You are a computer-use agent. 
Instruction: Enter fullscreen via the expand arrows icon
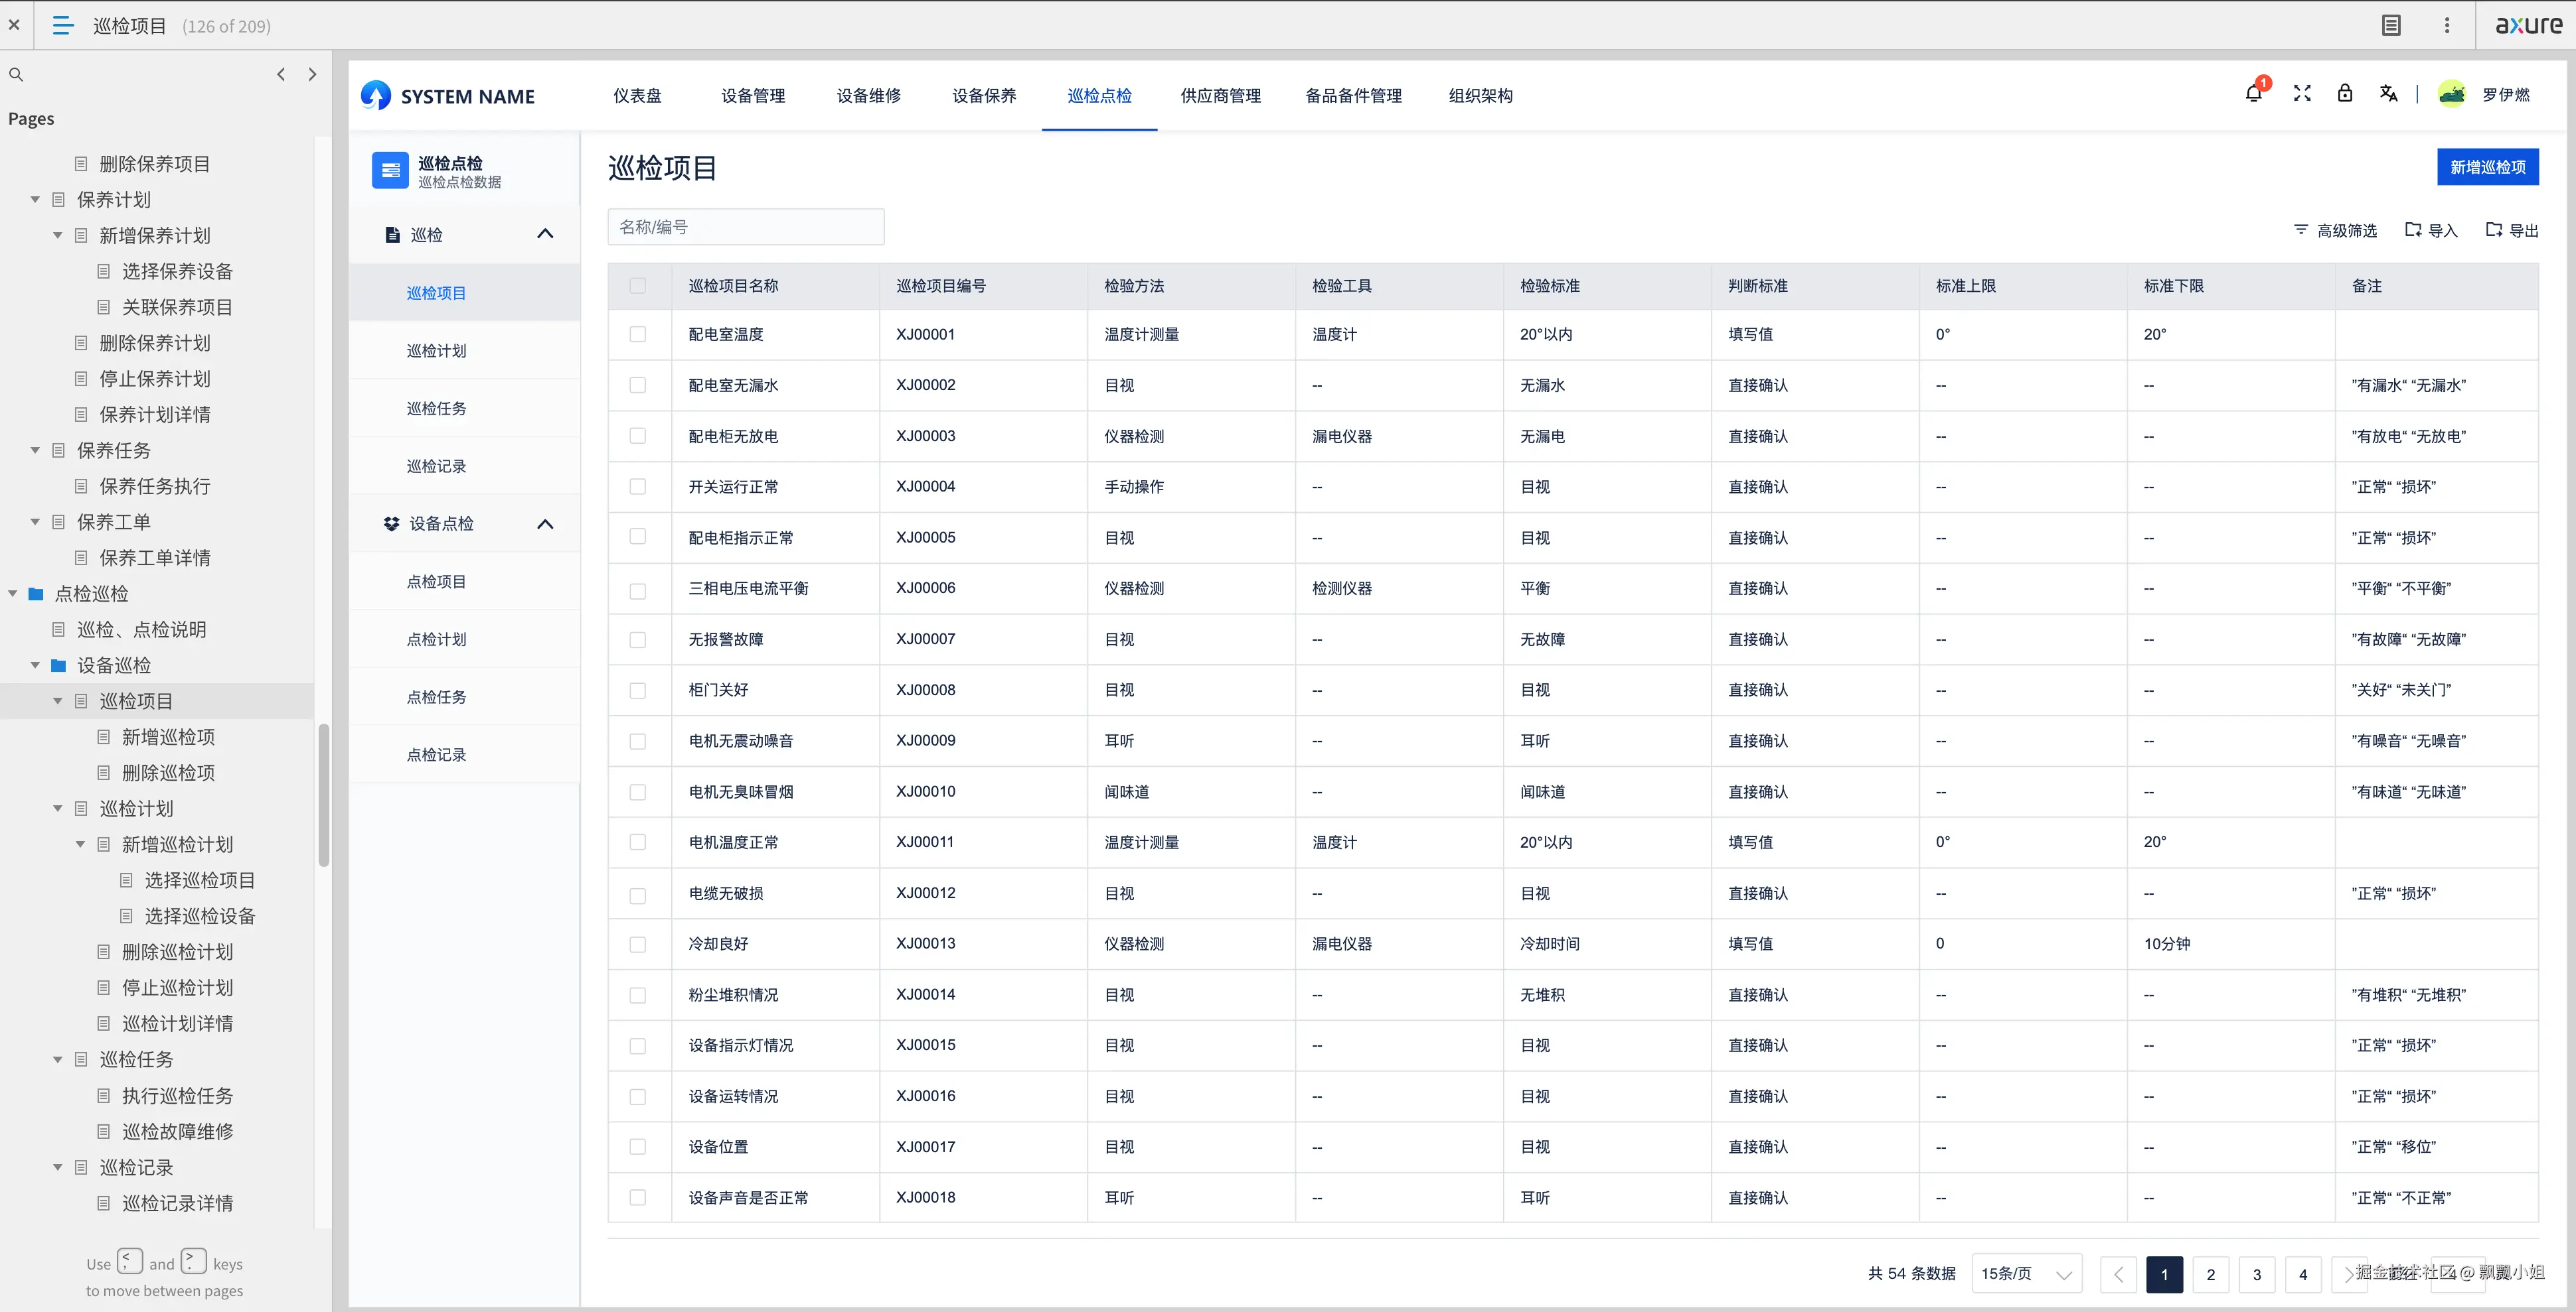(x=2301, y=93)
